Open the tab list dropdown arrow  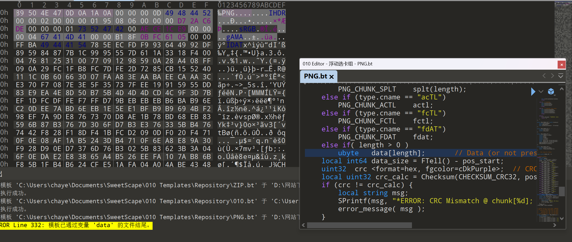pyautogui.click(x=561, y=76)
